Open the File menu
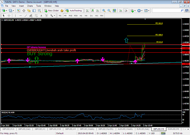 [7, 6]
